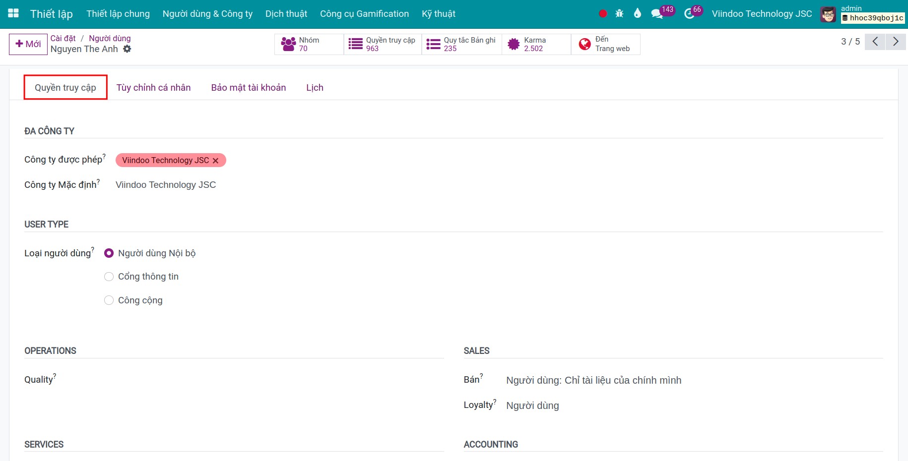Select Người dùng Nội bộ radio option
The image size is (908, 461).
[x=109, y=253]
